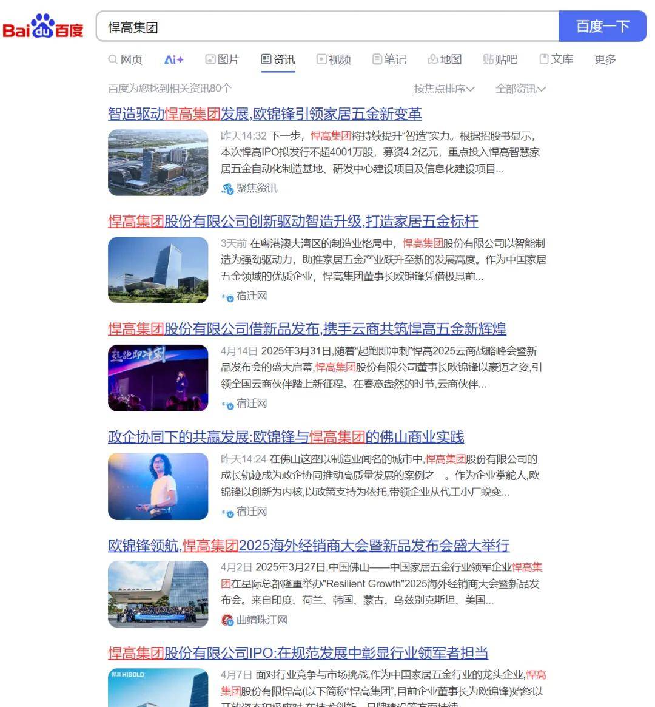Click 宿迁网 source name under 借新品发布 result
This screenshot has height=707, width=655.
tap(252, 404)
